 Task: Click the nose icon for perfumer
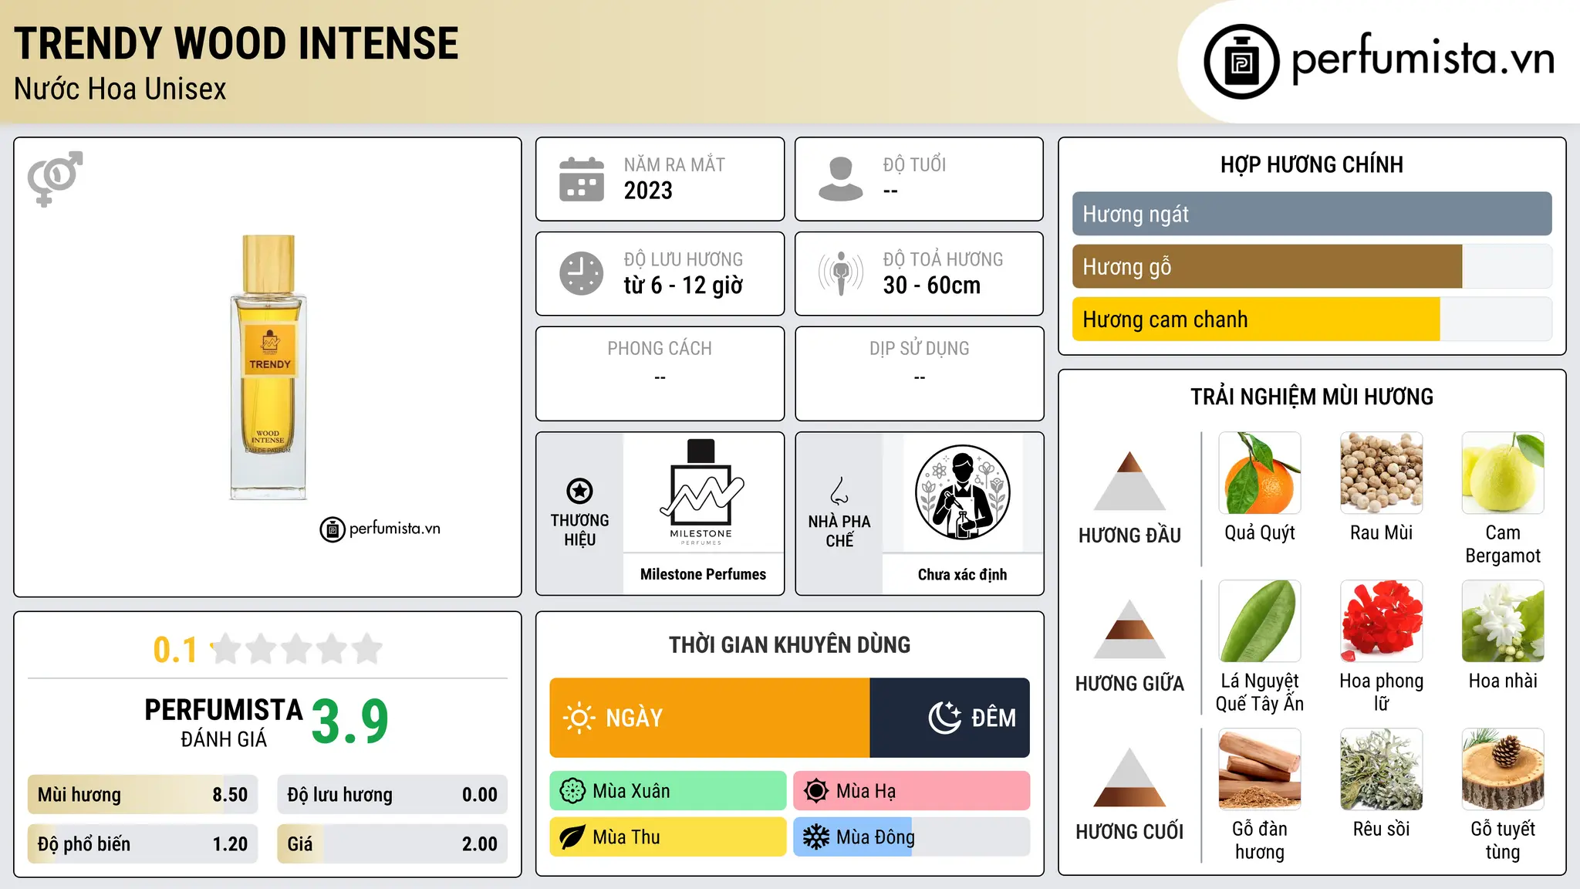click(x=839, y=491)
